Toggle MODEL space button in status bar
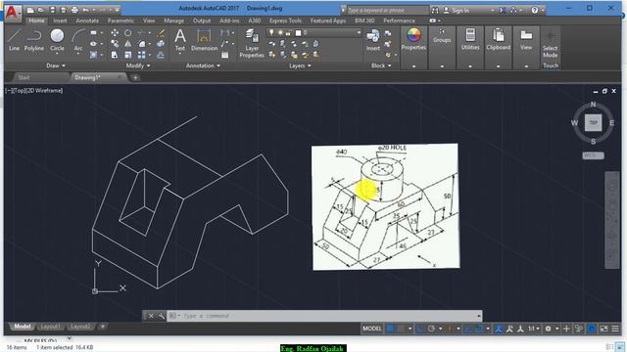 [372, 329]
